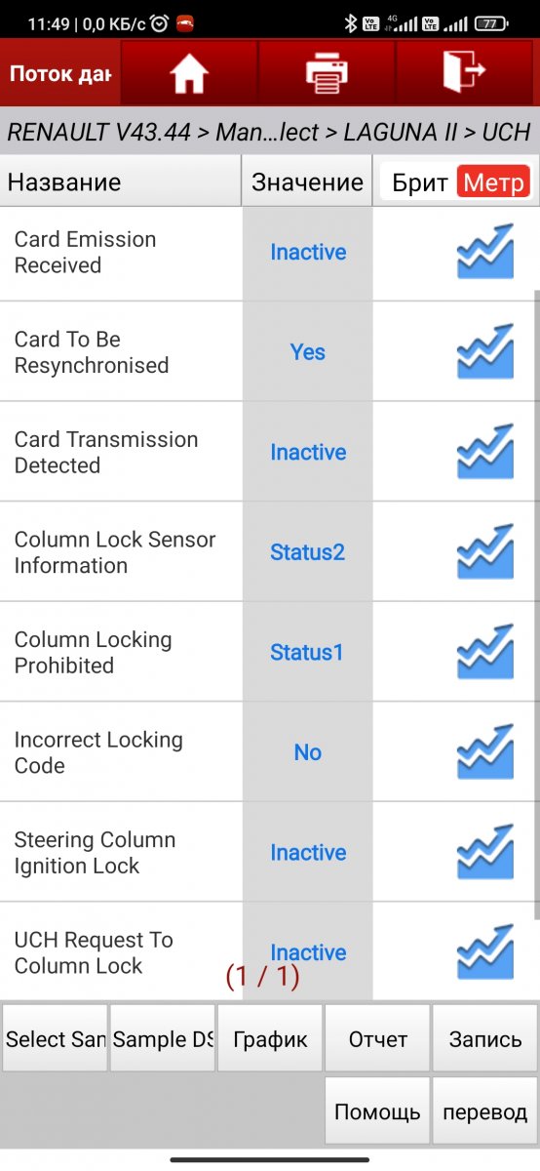Switch units to Метр
This screenshot has height=1171, width=540.
(x=494, y=182)
